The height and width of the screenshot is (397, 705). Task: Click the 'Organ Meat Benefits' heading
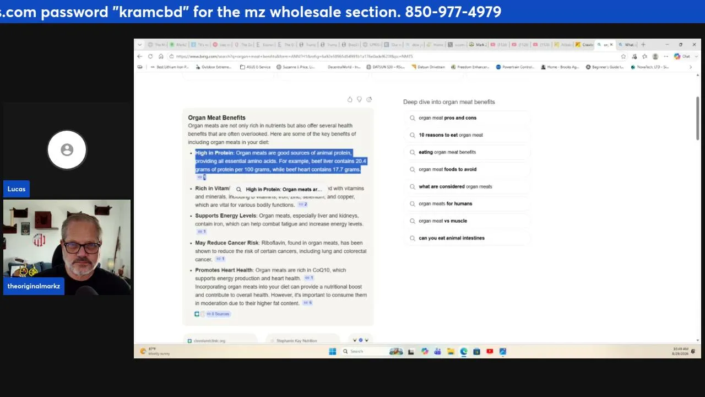pyautogui.click(x=216, y=117)
